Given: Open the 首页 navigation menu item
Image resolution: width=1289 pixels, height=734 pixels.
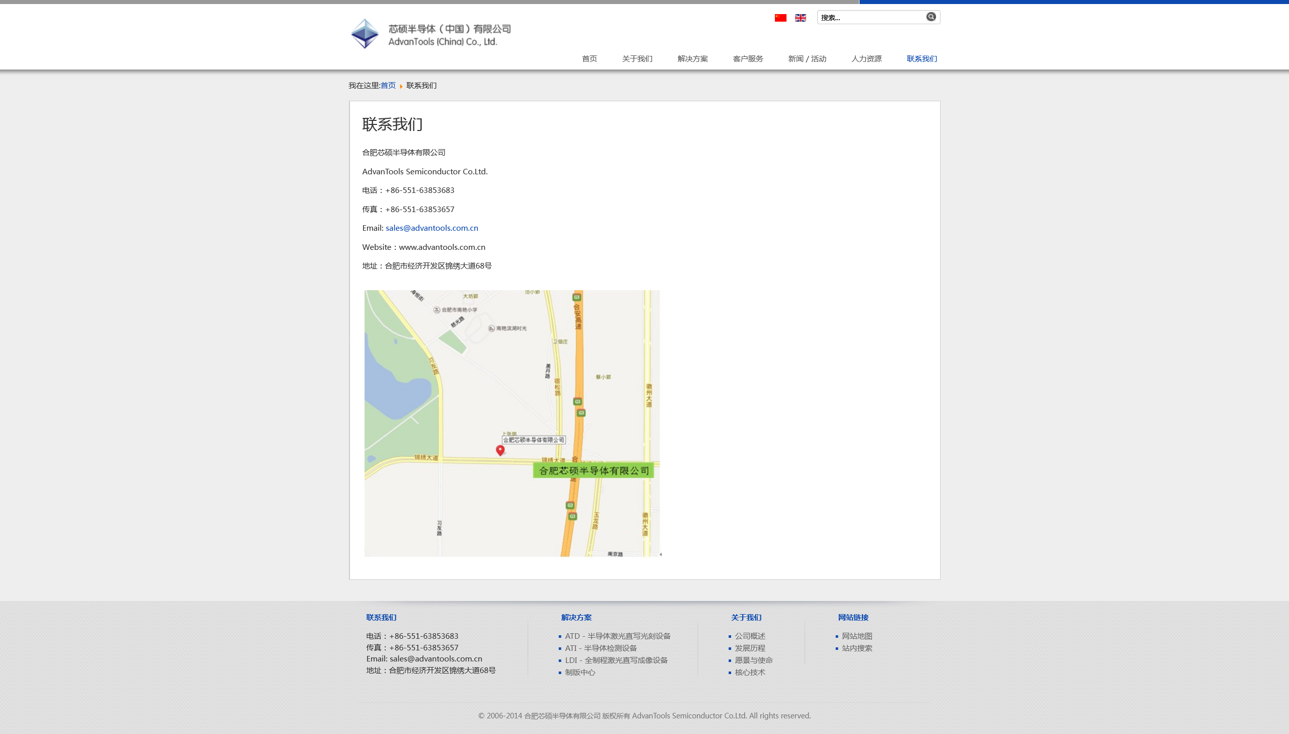Looking at the screenshot, I should coord(589,58).
